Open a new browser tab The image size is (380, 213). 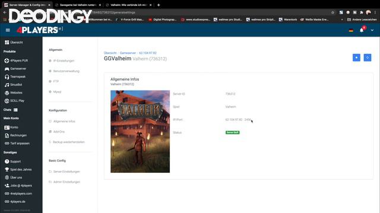pos(159,5)
